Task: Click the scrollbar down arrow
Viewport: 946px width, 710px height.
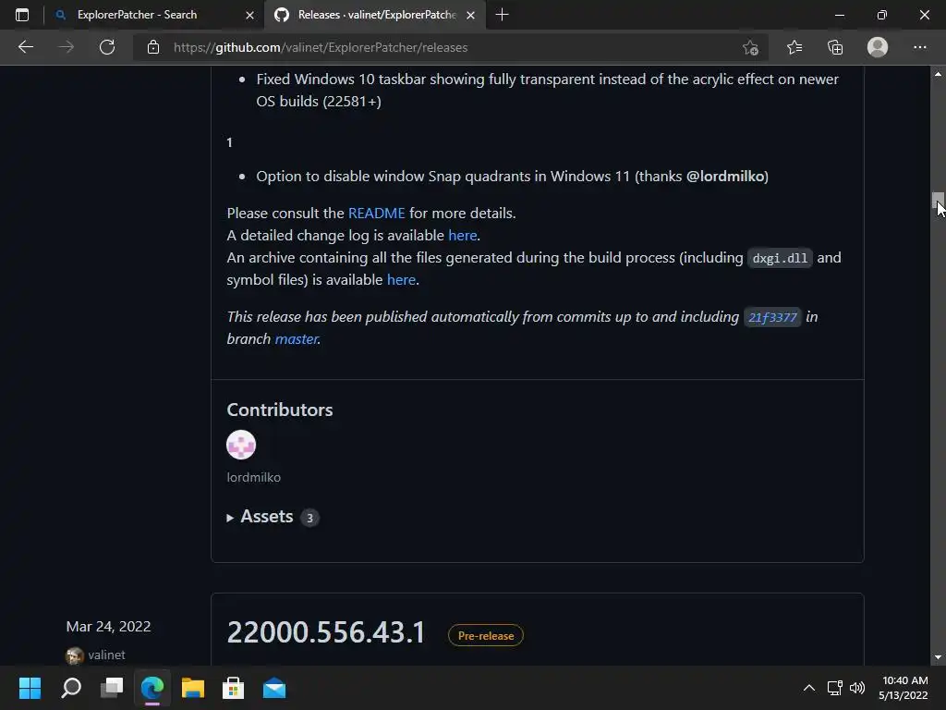Action: [x=938, y=657]
